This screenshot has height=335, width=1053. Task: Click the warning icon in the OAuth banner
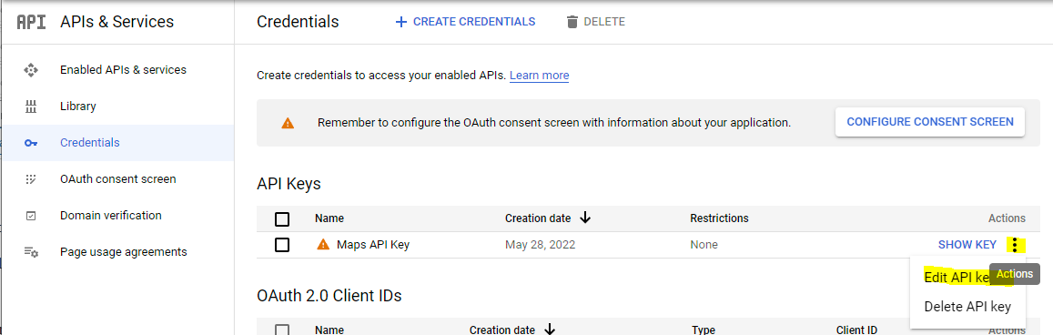click(x=288, y=124)
